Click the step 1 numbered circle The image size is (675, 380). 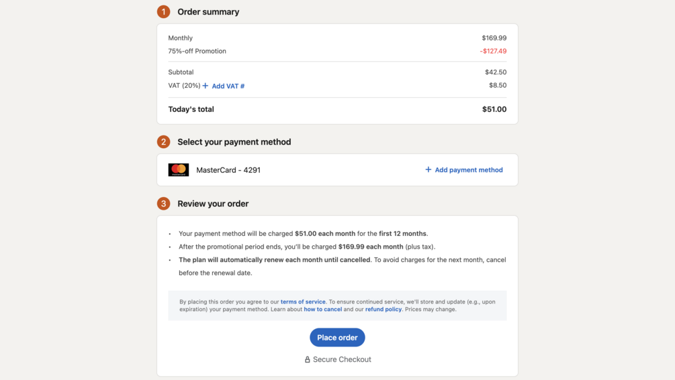tap(163, 11)
